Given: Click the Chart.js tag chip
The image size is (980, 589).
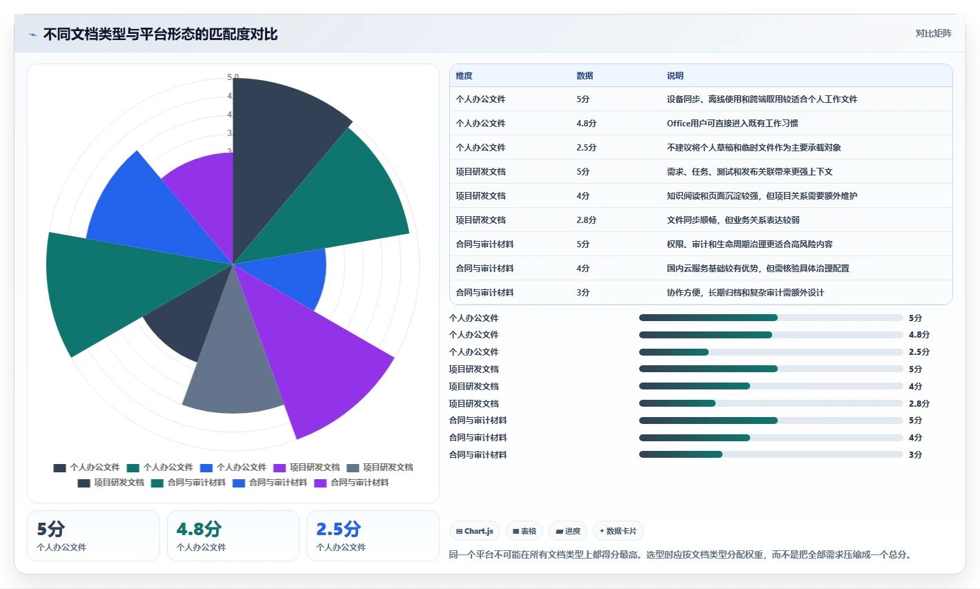Looking at the screenshot, I should coord(475,531).
